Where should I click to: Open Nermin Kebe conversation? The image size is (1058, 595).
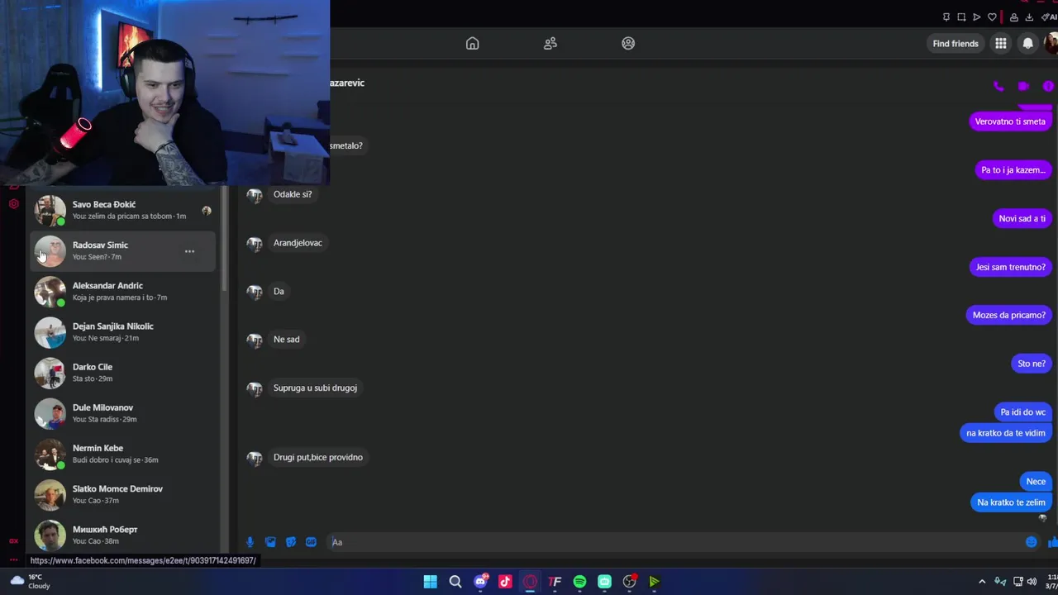[x=123, y=453]
